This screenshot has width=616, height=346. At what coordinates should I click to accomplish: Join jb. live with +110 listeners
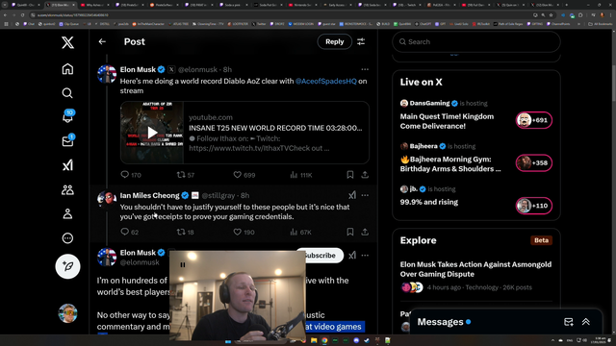click(x=534, y=206)
